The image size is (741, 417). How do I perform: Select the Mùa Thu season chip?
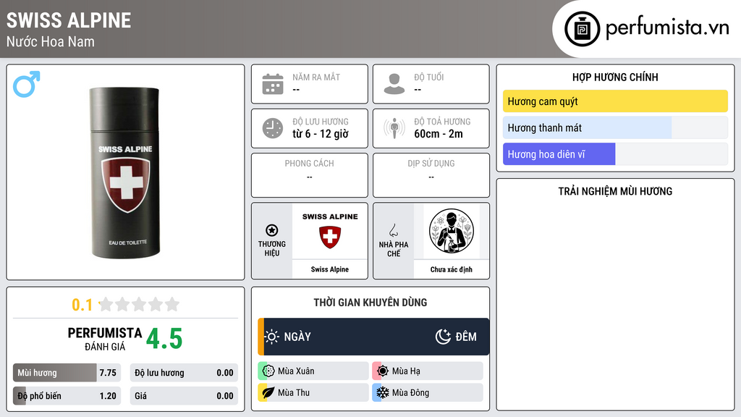[x=313, y=392]
